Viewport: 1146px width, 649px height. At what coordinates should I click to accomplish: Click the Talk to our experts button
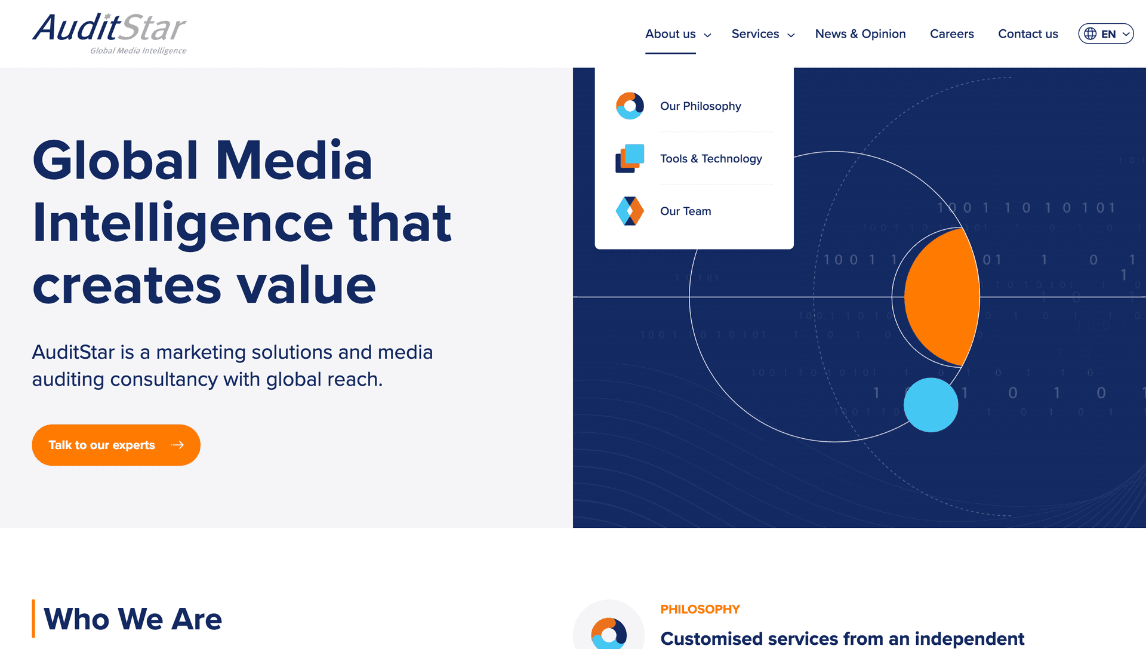coord(116,444)
